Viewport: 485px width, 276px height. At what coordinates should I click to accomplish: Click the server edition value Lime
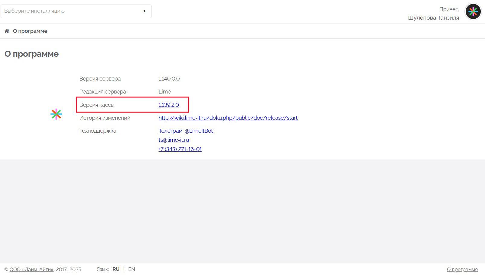[164, 92]
